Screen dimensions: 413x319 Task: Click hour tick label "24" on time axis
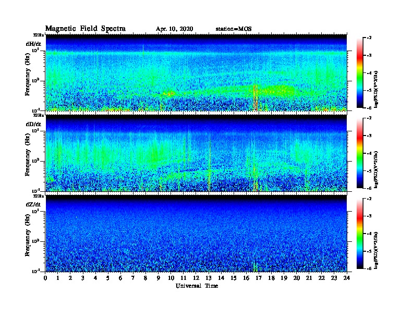(x=347, y=278)
